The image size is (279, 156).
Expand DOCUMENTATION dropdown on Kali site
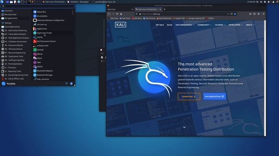pyautogui.click(x=184, y=25)
